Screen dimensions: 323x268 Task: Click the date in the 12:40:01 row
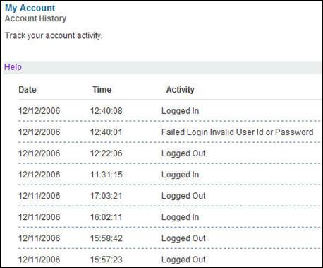(39, 132)
